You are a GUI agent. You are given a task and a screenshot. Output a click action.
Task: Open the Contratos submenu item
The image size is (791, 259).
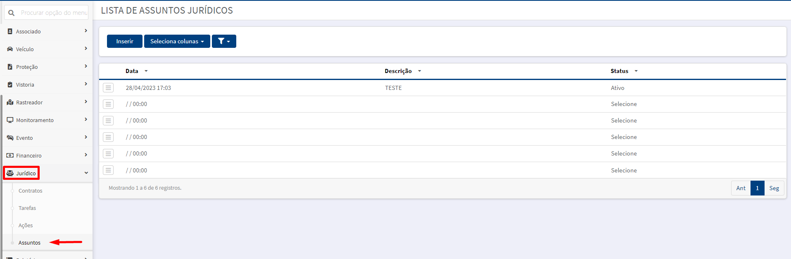click(31, 191)
